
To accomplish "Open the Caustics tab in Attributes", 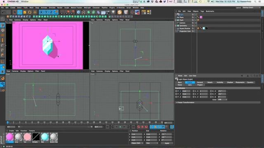I will pyautogui.click(x=250, y=82).
